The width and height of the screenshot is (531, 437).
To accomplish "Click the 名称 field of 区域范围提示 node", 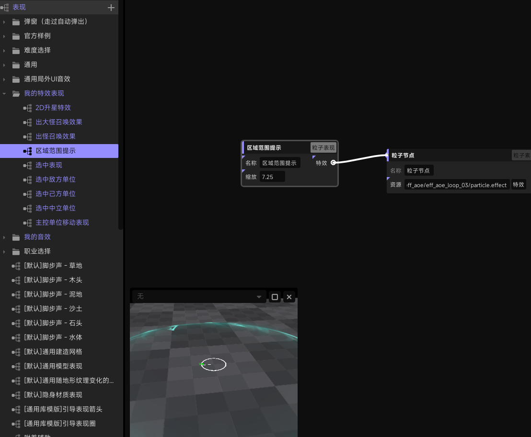I will 280,163.
